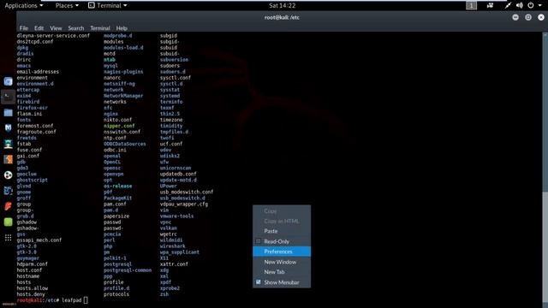This screenshot has width=548, height=308.
Task: Click the 'sudoers' file name
Action: (x=170, y=66)
